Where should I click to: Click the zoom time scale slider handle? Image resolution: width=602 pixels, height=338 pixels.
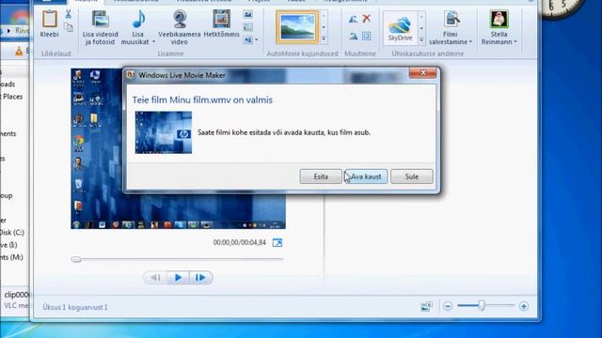(x=481, y=305)
